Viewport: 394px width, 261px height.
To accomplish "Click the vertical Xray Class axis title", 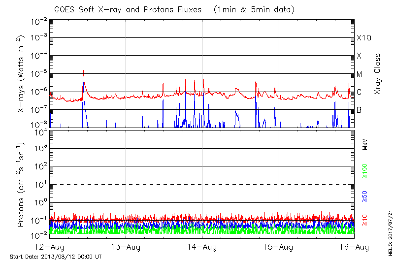I will (x=378, y=74).
